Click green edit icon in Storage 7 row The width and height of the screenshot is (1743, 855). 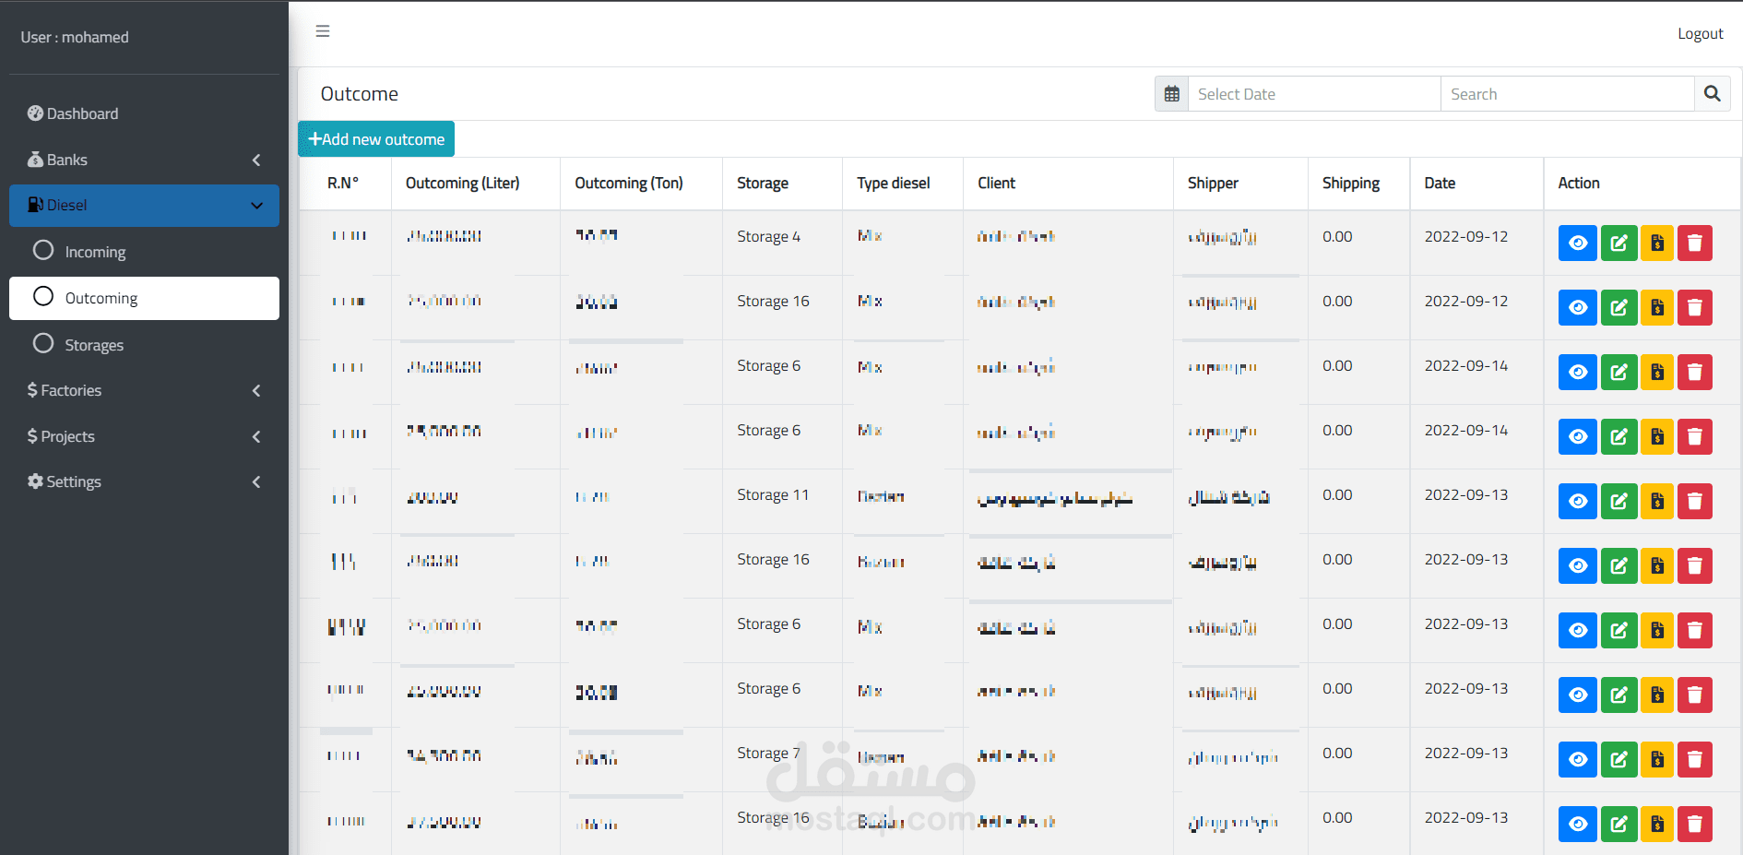click(x=1618, y=760)
